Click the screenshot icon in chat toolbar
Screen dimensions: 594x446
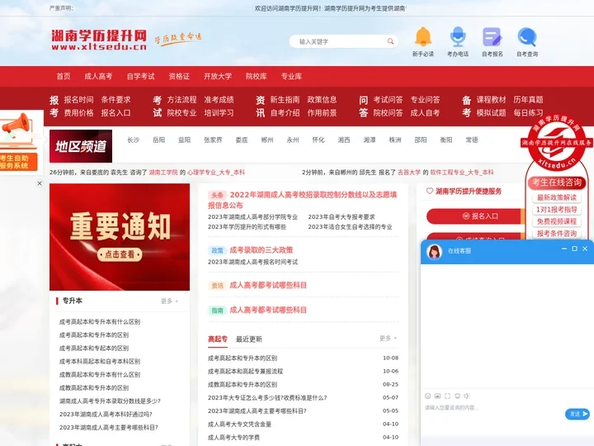point(447,396)
